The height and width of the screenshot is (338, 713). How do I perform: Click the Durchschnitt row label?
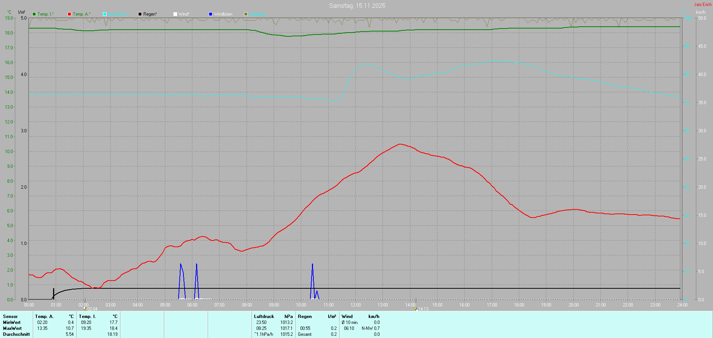(x=16, y=334)
